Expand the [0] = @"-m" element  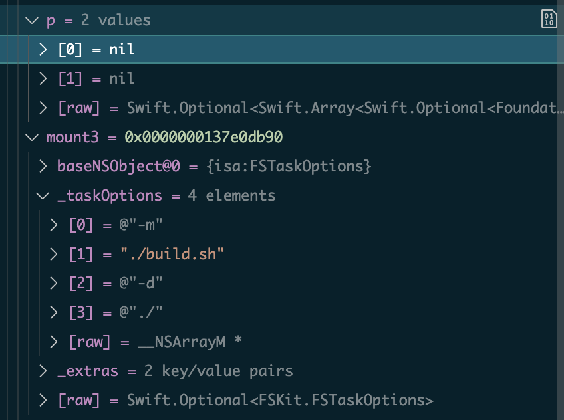coord(55,225)
